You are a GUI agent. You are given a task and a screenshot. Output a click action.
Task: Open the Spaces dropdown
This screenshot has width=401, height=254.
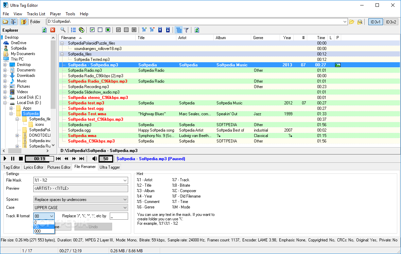(125, 200)
